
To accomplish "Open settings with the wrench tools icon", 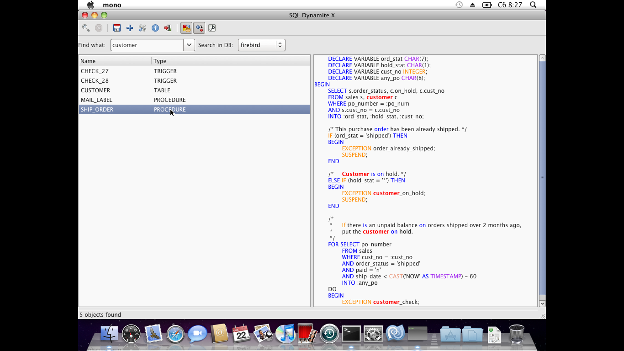I will click(143, 28).
